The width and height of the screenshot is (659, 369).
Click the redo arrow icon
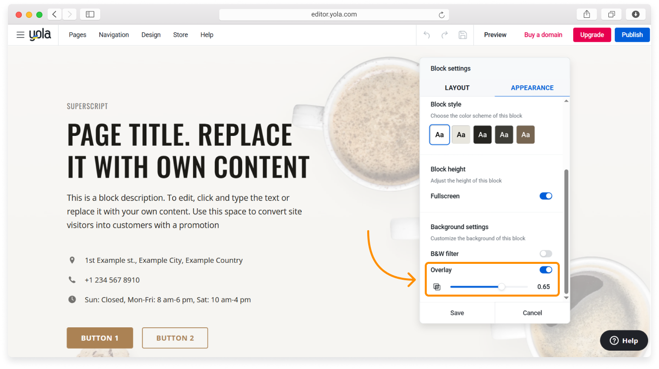tap(445, 35)
